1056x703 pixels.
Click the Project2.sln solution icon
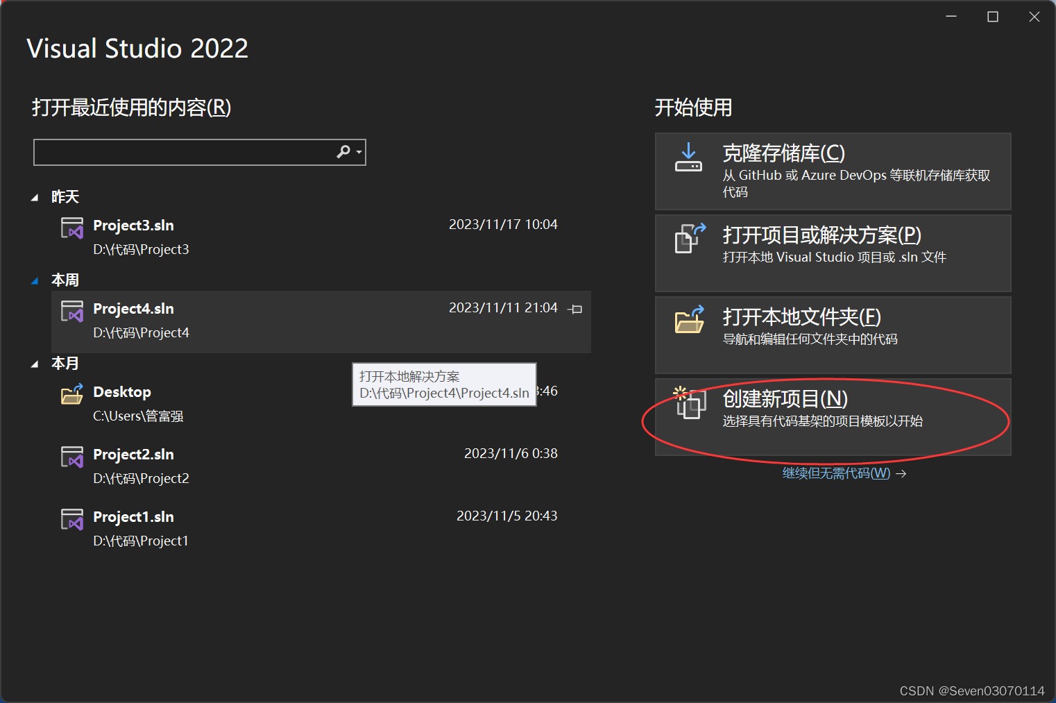[x=72, y=457]
